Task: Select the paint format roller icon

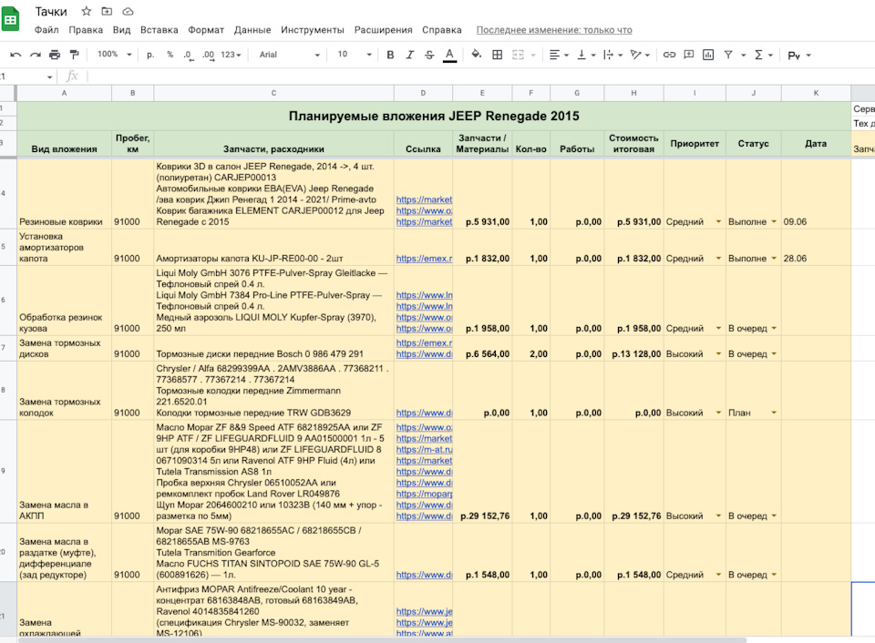Action: (74, 55)
